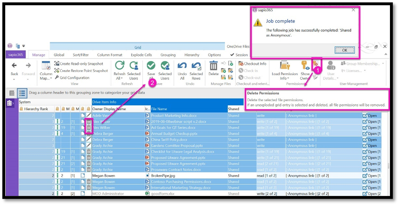Click Refresh All icon

point(119,65)
